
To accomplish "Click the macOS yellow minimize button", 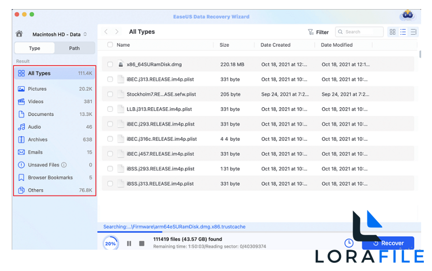I will [24, 14].
